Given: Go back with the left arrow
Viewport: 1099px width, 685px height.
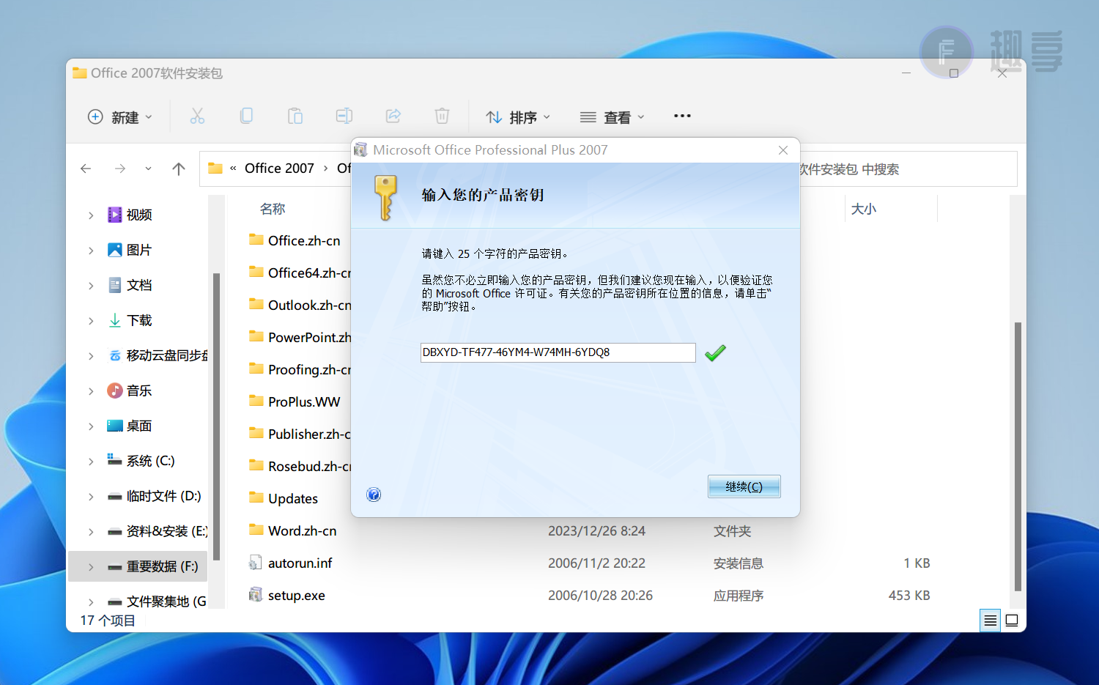Looking at the screenshot, I should tap(86, 169).
